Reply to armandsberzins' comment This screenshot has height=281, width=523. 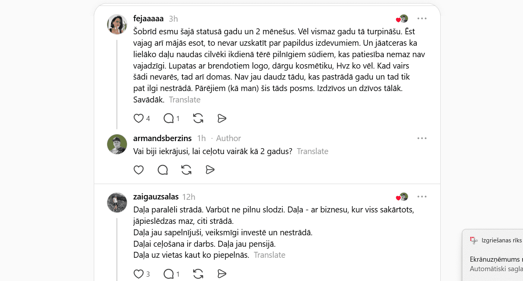click(162, 170)
